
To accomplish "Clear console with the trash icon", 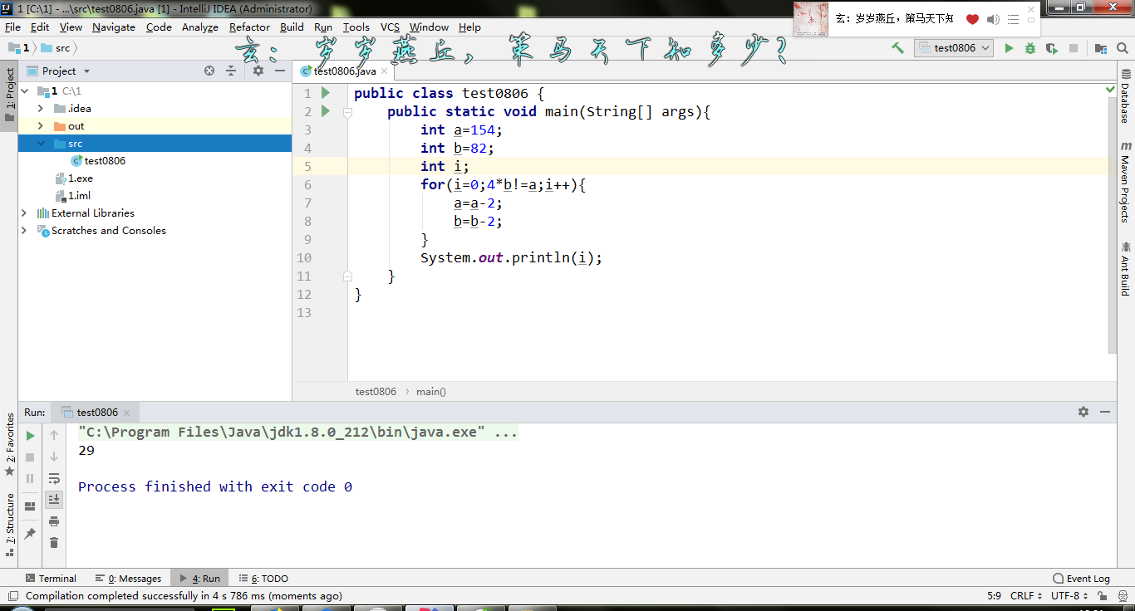I will coord(54,543).
